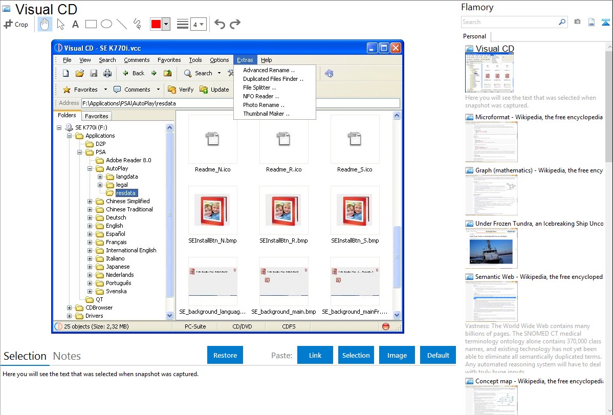Activate the hand pan tool
The height and width of the screenshot is (415, 613).
coord(45,24)
